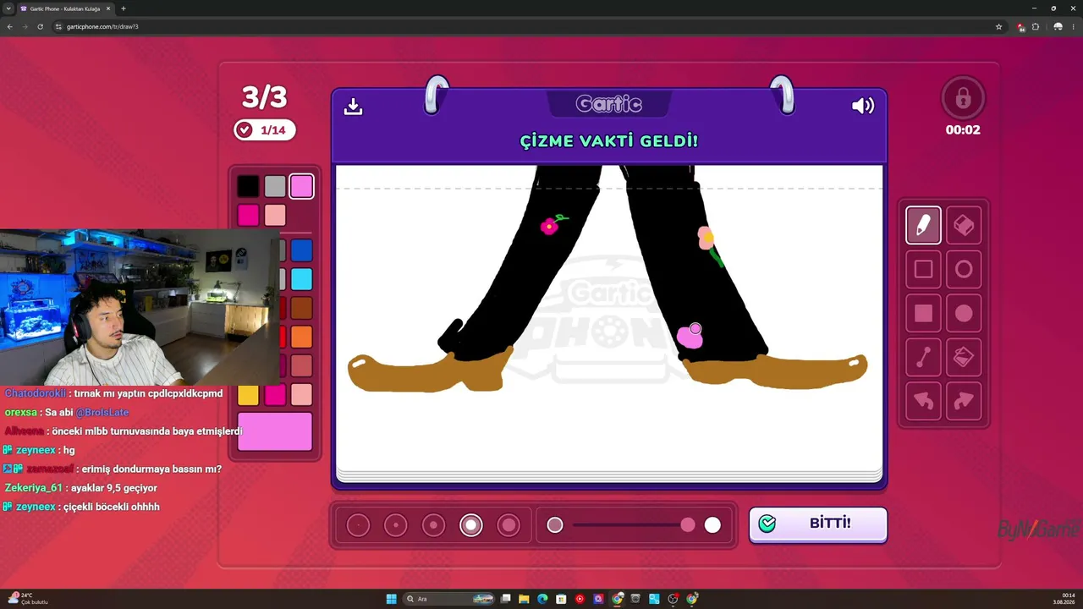Open the Windows Start menu
The width and height of the screenshot is (1083, 609).
click(391, 599)
